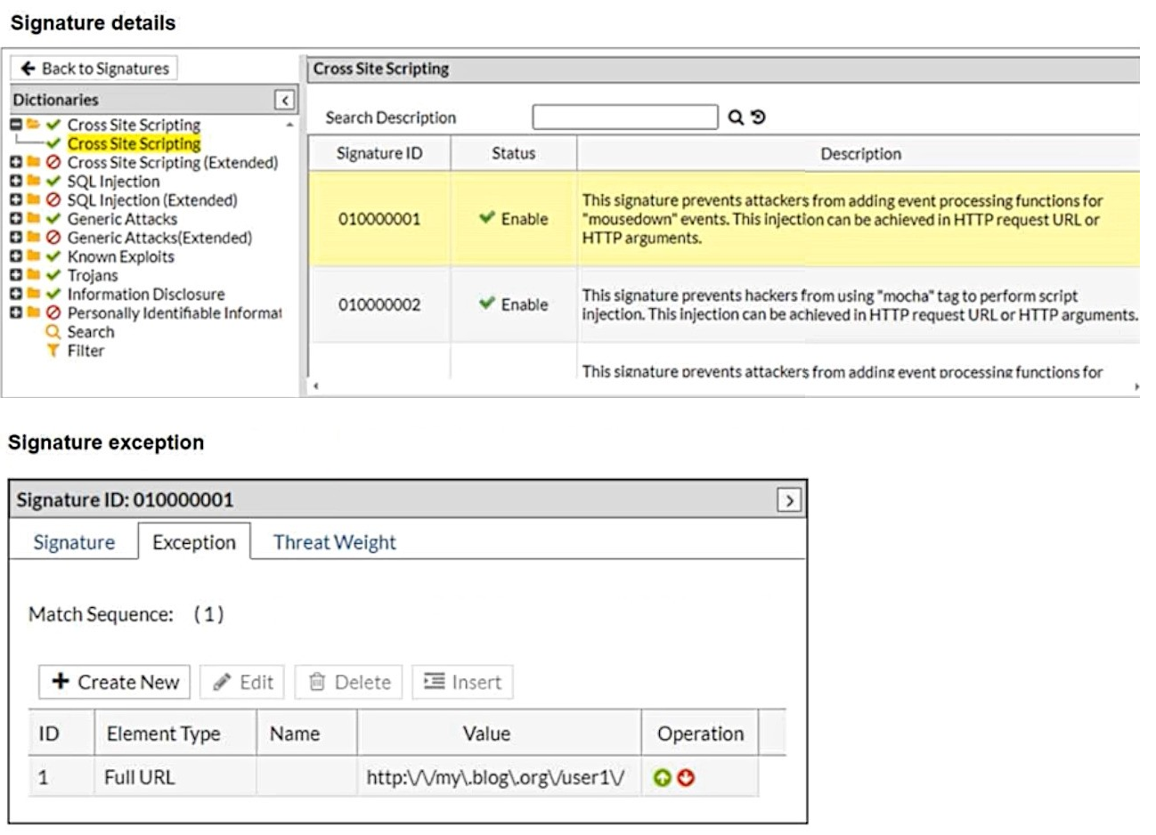
Task: Toggle the disabled status icon for SQL Injection (Extended)
Action: click(53, 200)
